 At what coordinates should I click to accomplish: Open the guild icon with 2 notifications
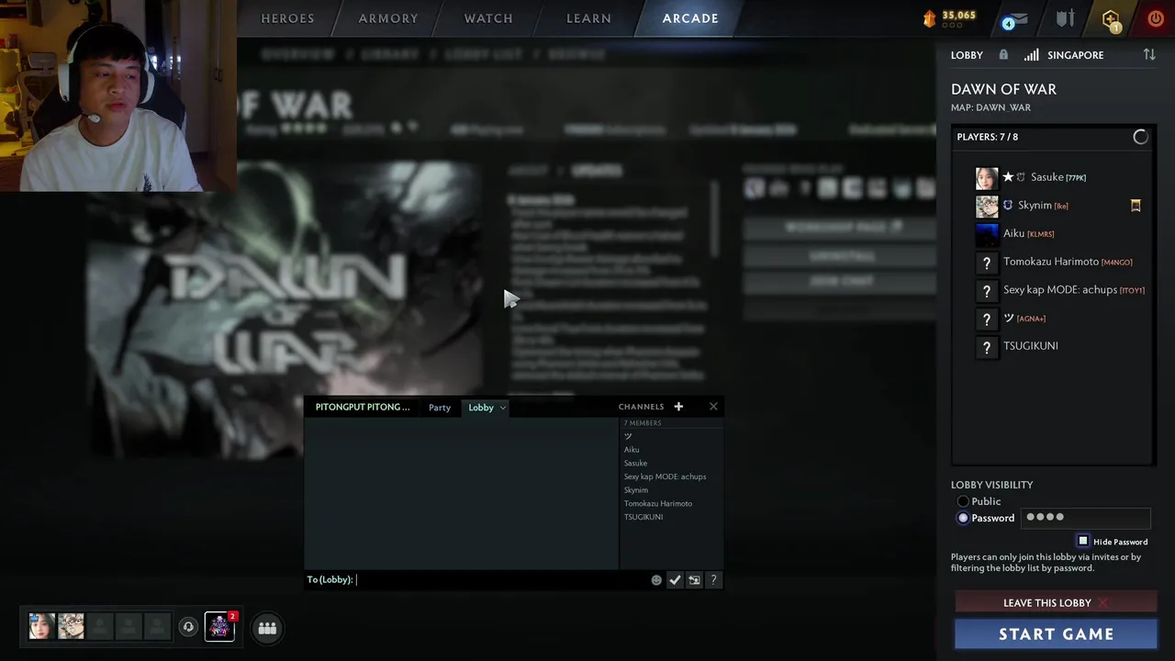(219, 627)
